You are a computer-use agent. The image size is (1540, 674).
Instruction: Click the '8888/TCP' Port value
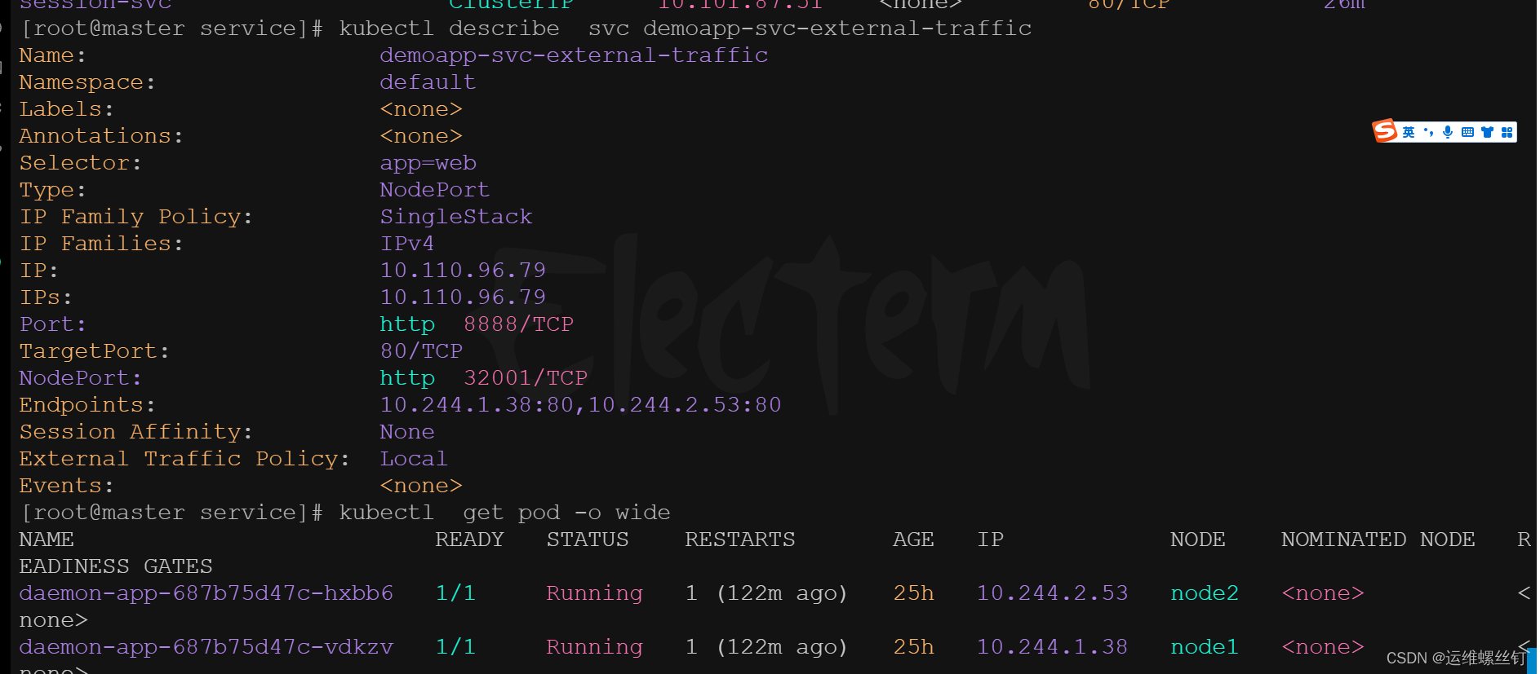coord(518,324)
